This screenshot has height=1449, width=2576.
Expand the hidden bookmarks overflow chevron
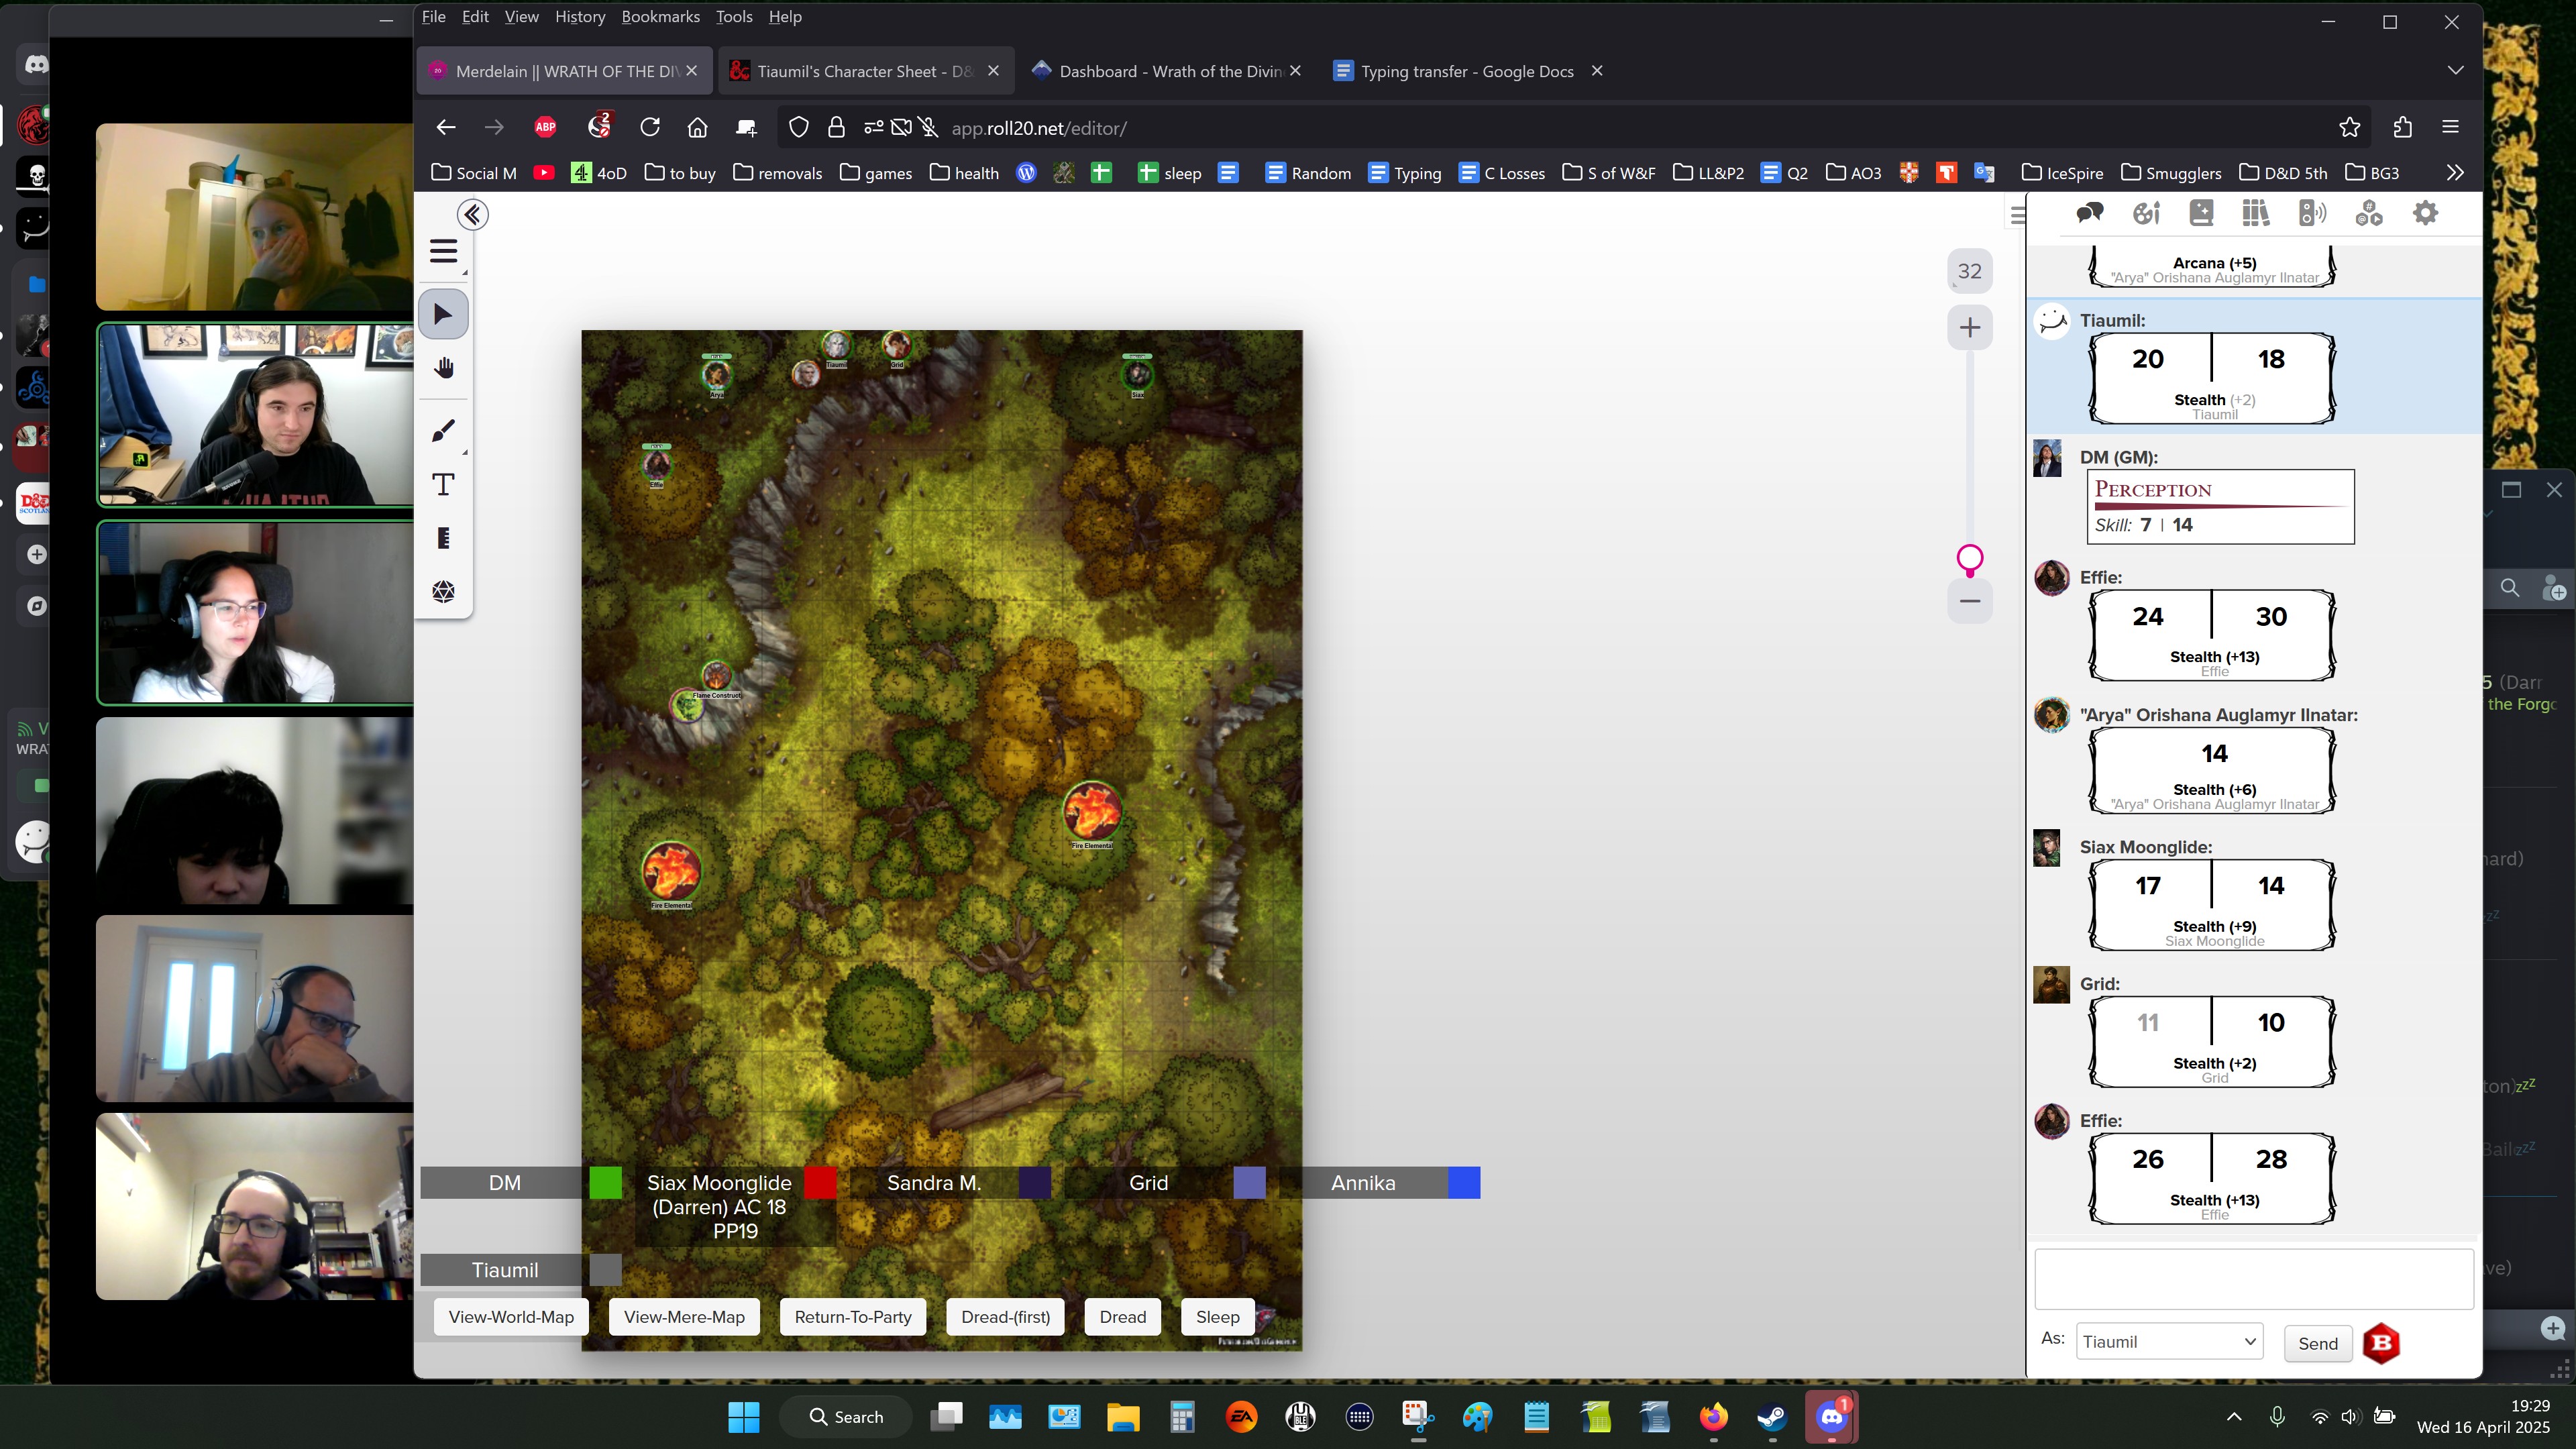point(2455,173)
